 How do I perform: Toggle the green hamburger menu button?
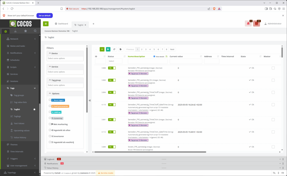pos(46,24)
